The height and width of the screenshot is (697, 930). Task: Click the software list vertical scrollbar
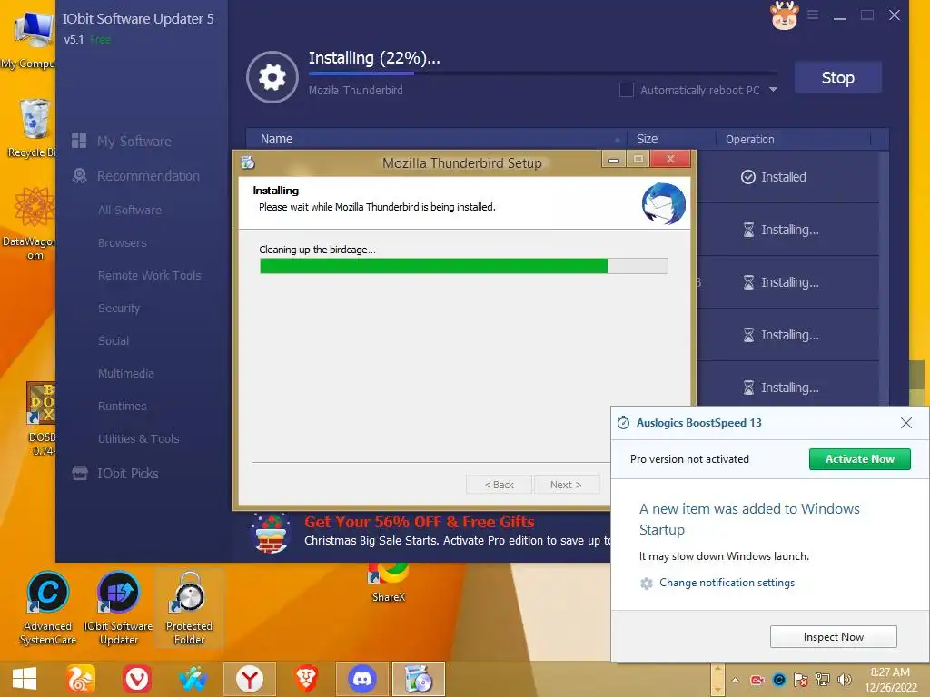coord(884,279)
